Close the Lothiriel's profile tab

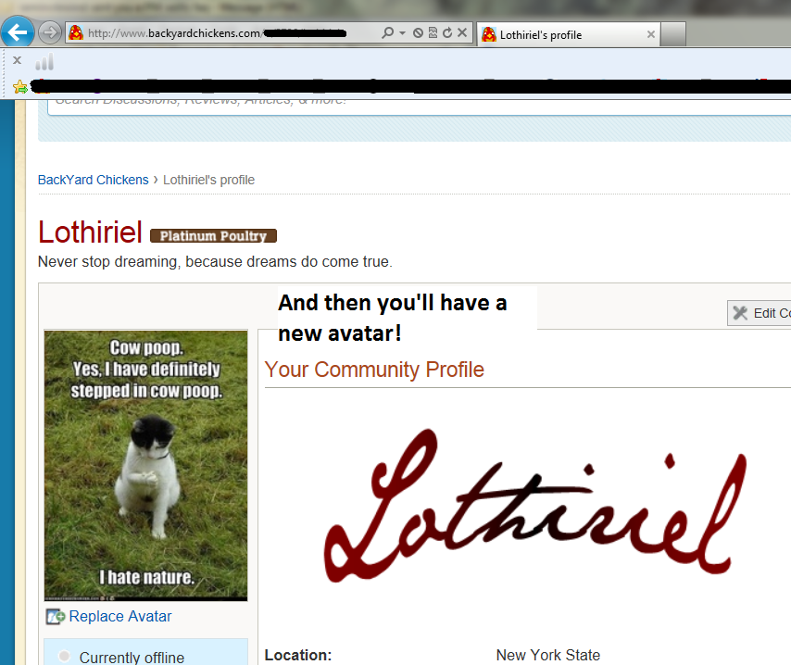coord(651,34)
